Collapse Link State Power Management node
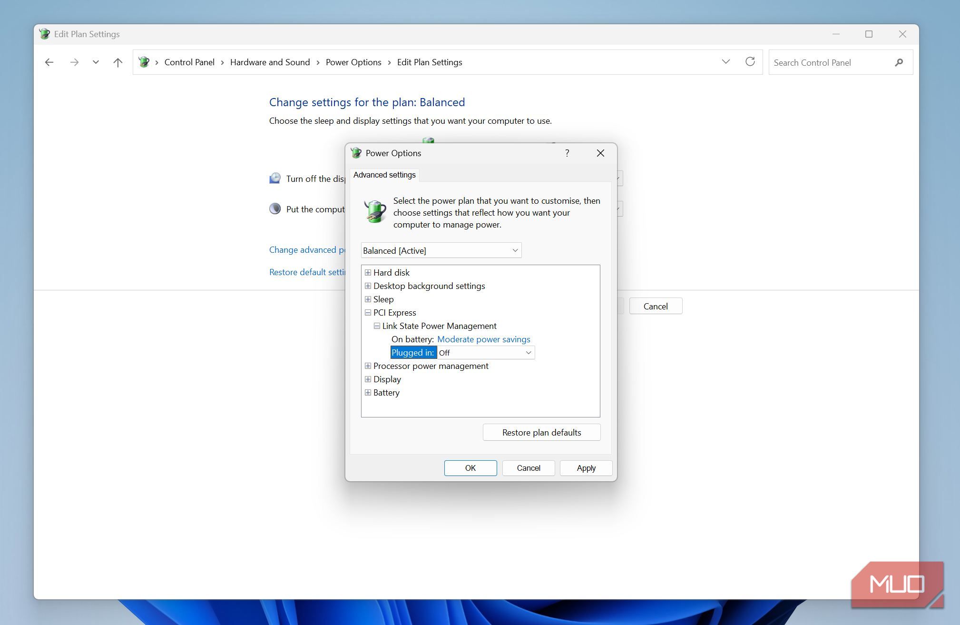This screenshot has height=625, width=960. (x=377, y=326)
